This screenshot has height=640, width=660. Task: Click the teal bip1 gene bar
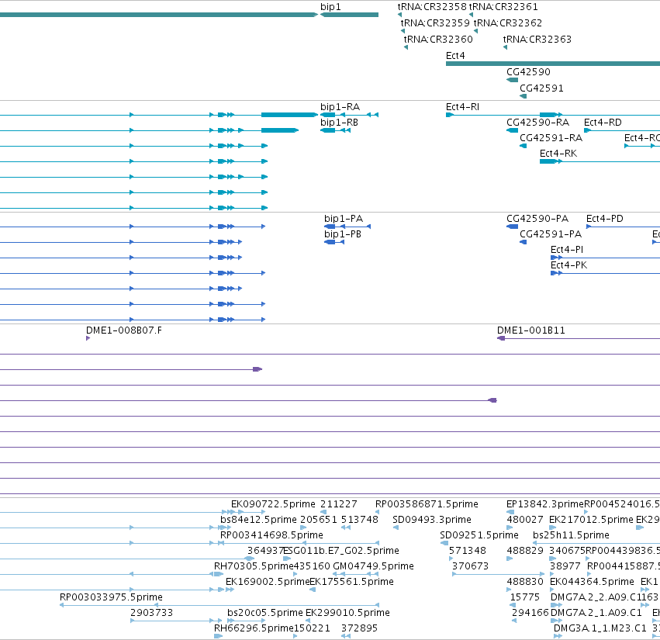click(349, 15)
